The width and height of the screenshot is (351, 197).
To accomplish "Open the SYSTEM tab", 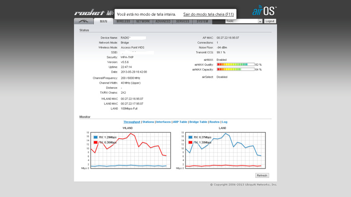I will 202,21.
